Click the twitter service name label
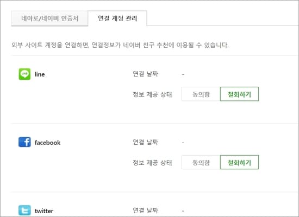This screenshot has height=217, width=299. pyautogui.click(x=44, y=211)
